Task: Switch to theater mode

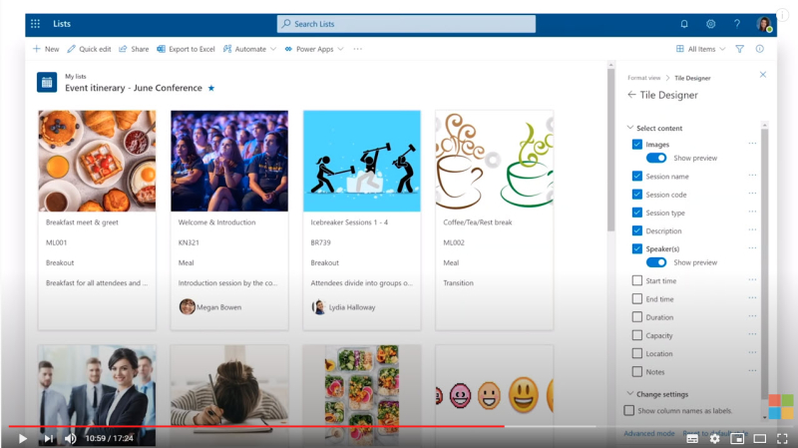Action: click(760, 438)
